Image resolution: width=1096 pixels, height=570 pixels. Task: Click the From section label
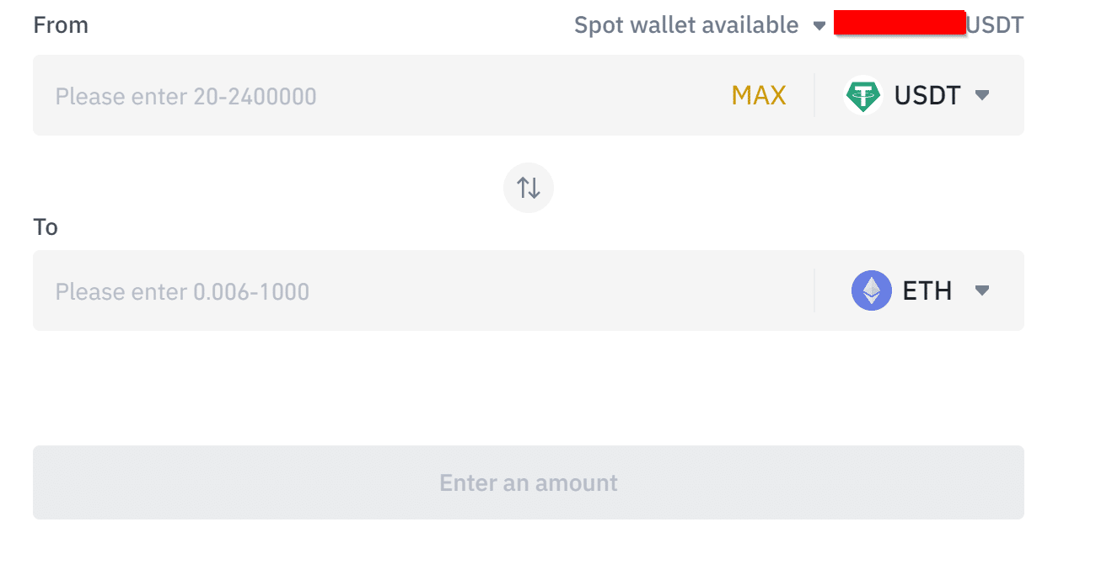pos(61,25)
